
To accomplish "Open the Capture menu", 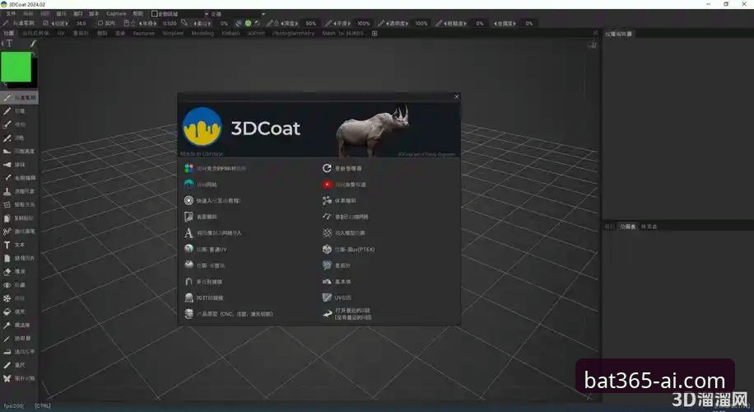I will point(116,14).
